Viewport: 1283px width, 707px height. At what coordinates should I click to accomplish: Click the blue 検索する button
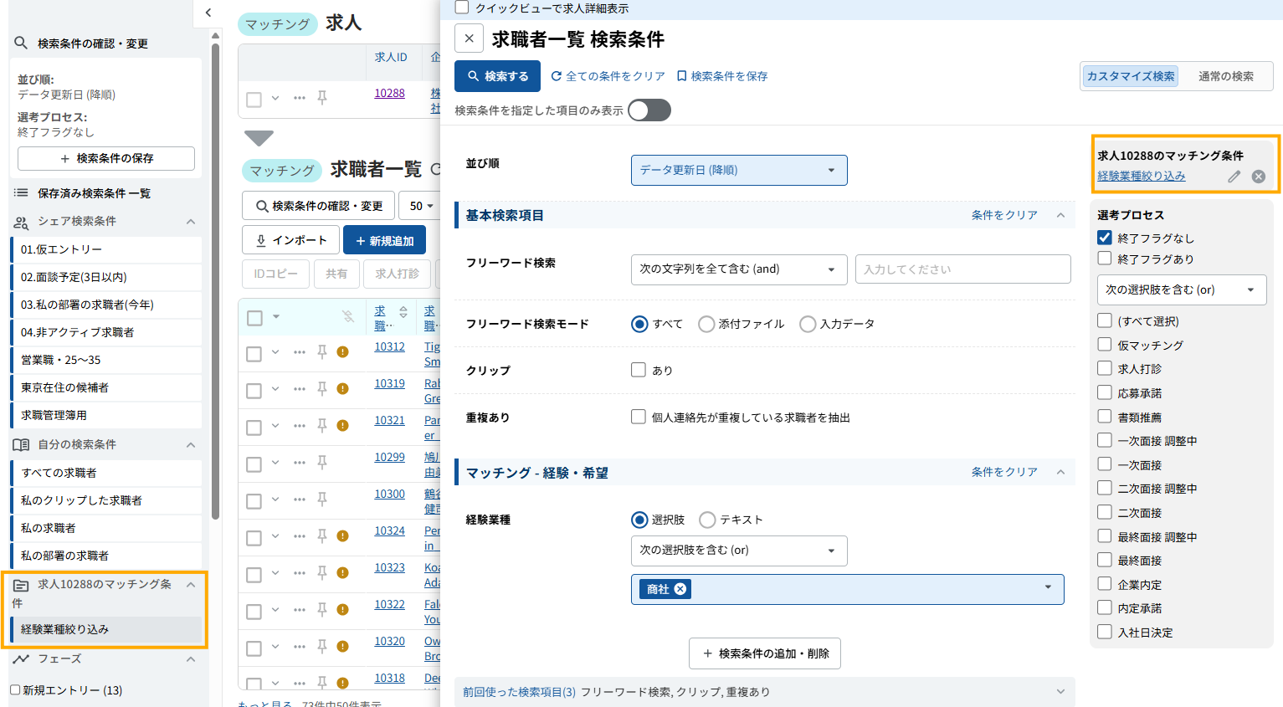point(498,76)
